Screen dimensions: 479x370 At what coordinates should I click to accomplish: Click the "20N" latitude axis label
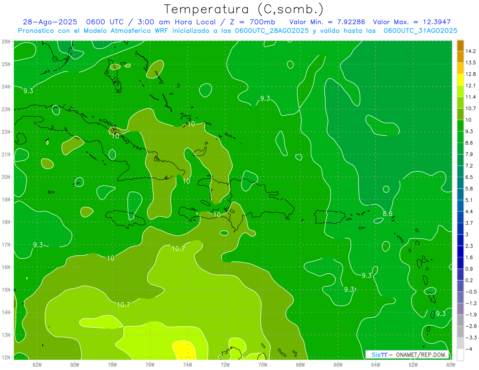pyautogui.click(x=6, y=177)
